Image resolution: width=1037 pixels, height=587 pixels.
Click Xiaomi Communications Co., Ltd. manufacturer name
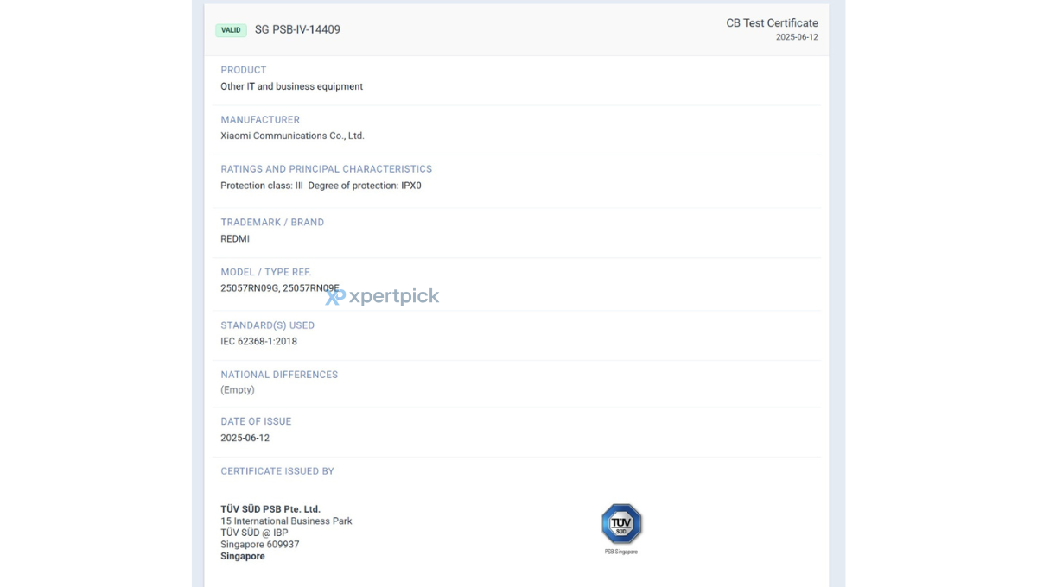pyautogui.click(x=292, y=136)
